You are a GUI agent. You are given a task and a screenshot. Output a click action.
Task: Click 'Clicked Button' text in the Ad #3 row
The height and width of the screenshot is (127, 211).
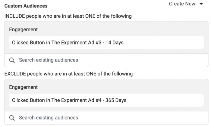(x=28, y=43)
